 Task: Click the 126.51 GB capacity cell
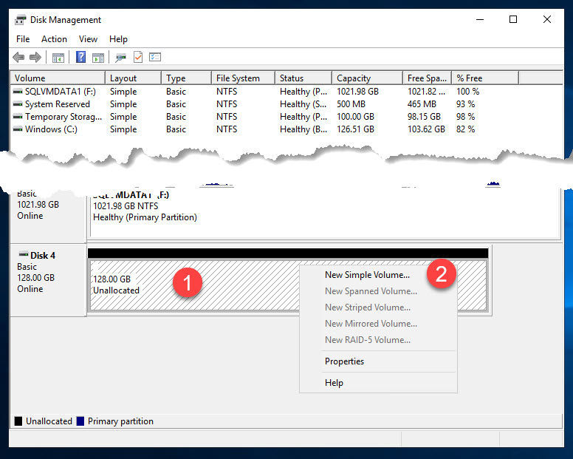(356, 129)
